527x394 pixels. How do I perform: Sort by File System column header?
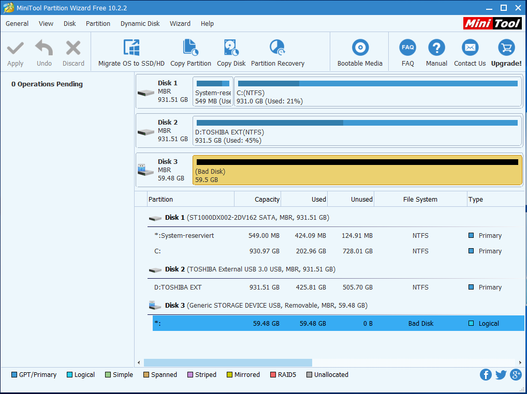tap(420, 200)
